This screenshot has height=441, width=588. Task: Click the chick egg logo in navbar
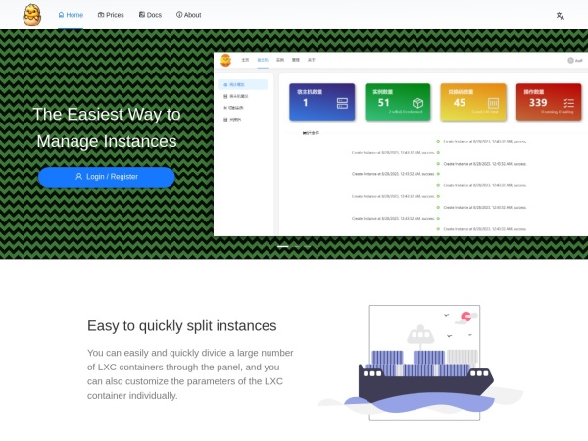(x=32, y=15)
